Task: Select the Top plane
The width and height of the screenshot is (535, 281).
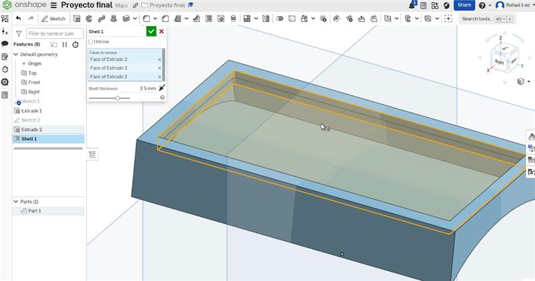Action: (x=32, y=73)
